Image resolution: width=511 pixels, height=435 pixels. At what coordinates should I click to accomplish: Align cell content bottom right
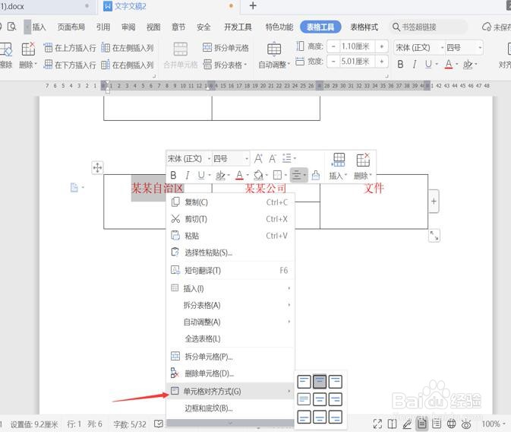coord(336,417)
